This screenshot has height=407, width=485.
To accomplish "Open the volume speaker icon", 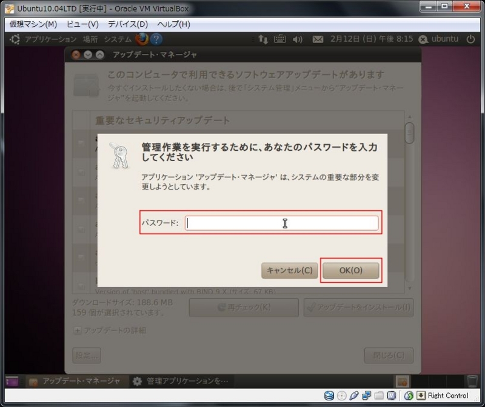I will click(x=297, y=39).
